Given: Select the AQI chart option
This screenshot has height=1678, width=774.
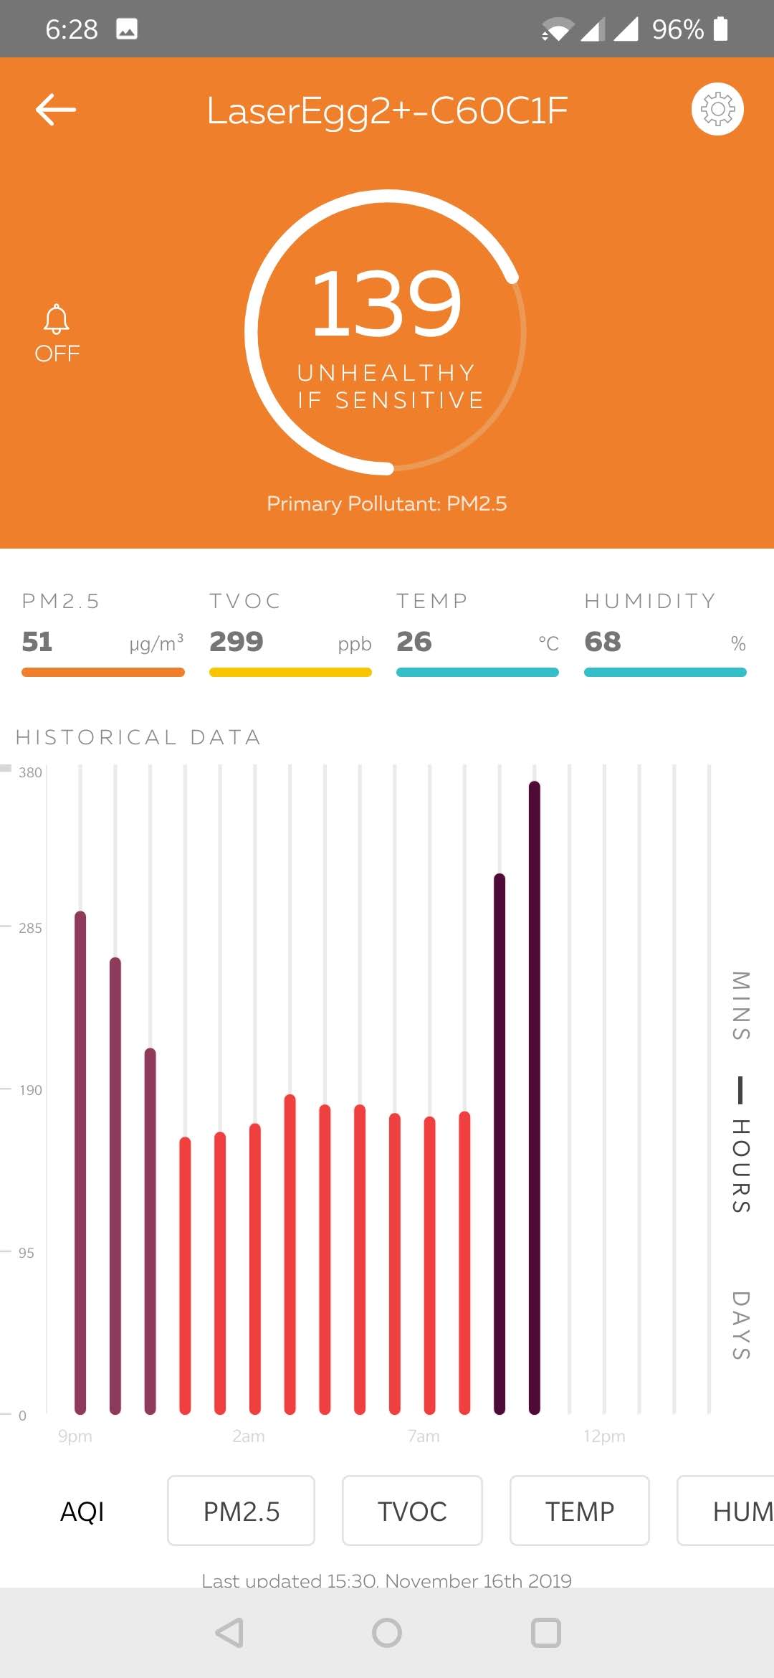Looking at the screenshot, I should point(82,1511).
